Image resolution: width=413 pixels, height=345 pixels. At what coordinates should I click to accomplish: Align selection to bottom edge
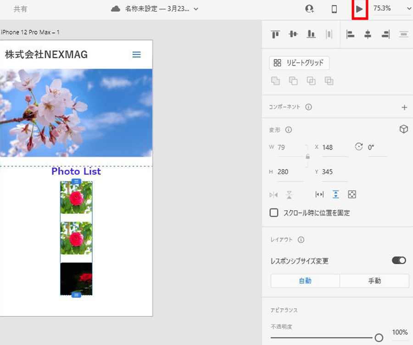coord(311,34)
